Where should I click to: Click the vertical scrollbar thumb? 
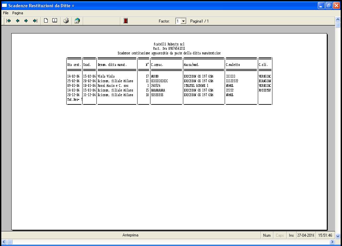(x=338, y=25)
